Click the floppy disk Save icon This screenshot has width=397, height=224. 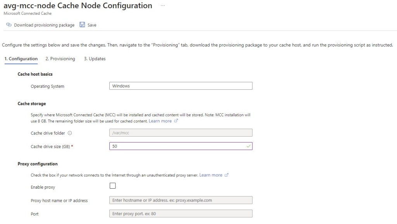(x=82, y=25)
